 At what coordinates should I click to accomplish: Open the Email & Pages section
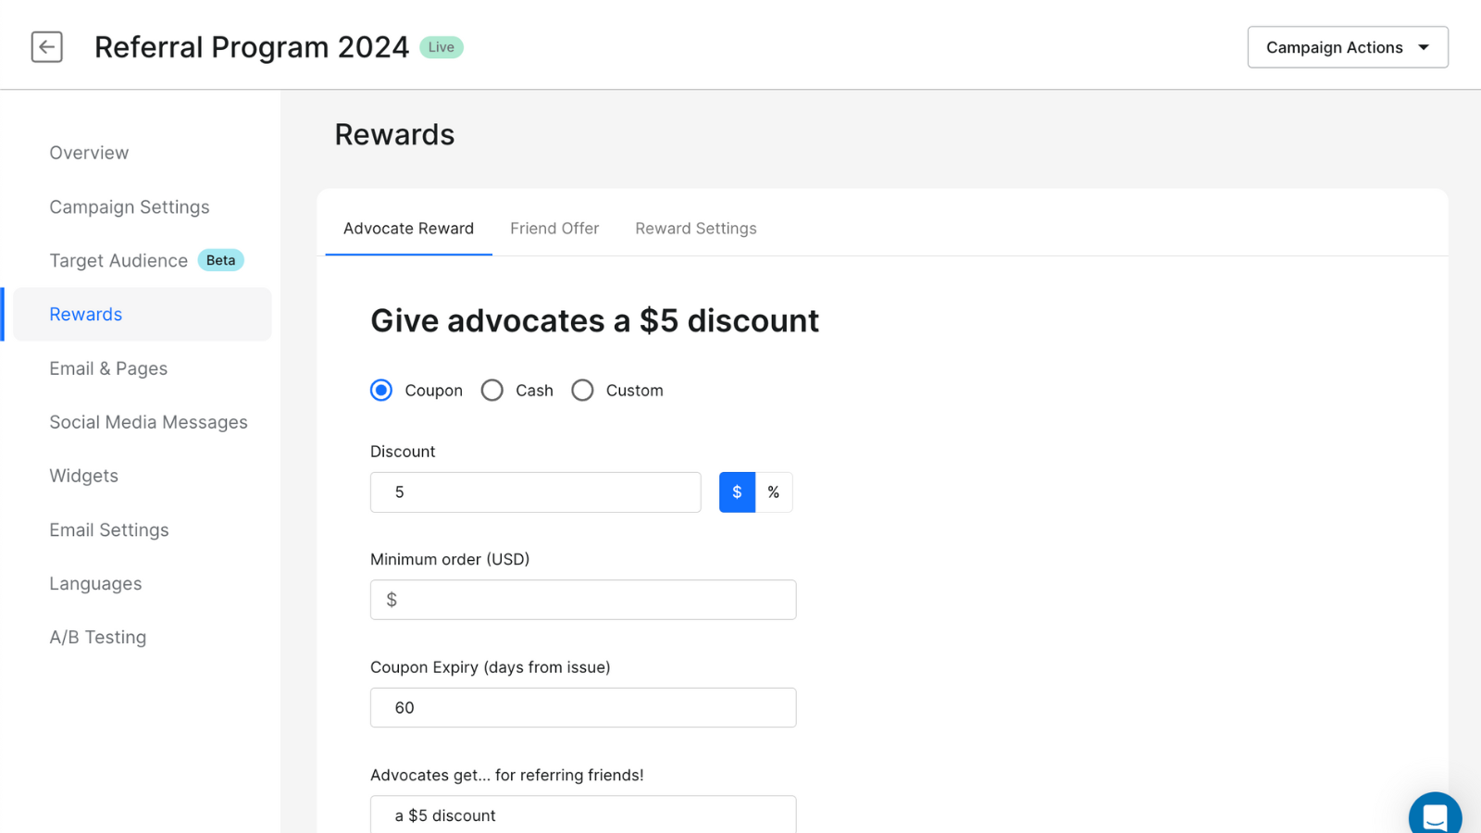click(108, 368)
